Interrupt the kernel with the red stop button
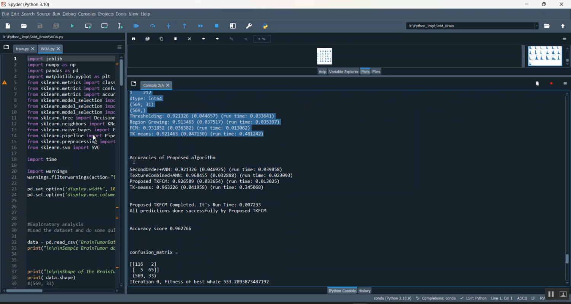Viewport: 571px width, 304px height. tap(551, 84)
